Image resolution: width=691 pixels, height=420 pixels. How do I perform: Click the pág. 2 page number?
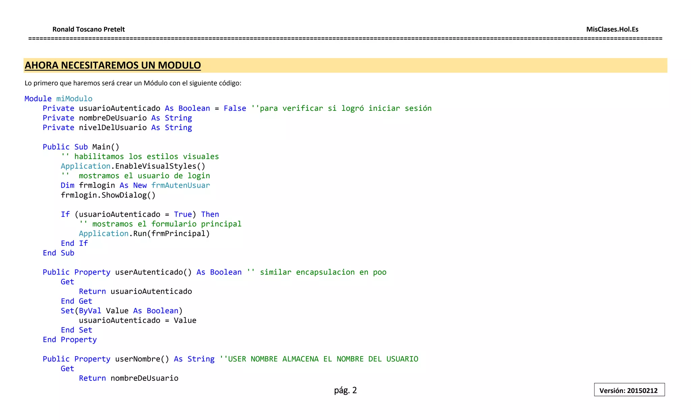click(x=345, y=390)
